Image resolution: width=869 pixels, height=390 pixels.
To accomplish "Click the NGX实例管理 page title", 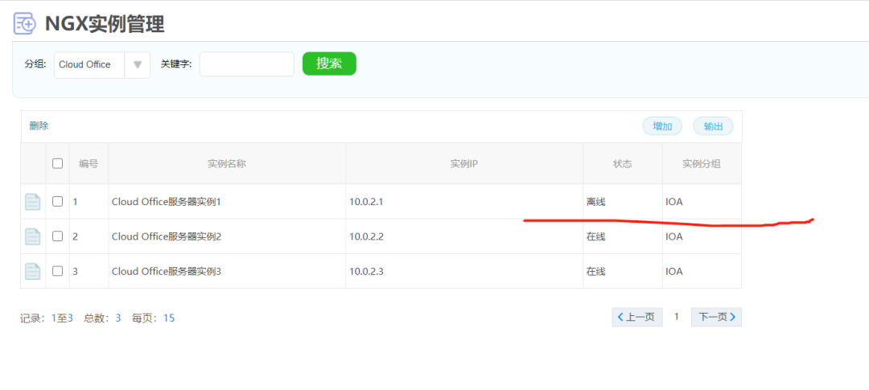I will (x=105, y=24).
